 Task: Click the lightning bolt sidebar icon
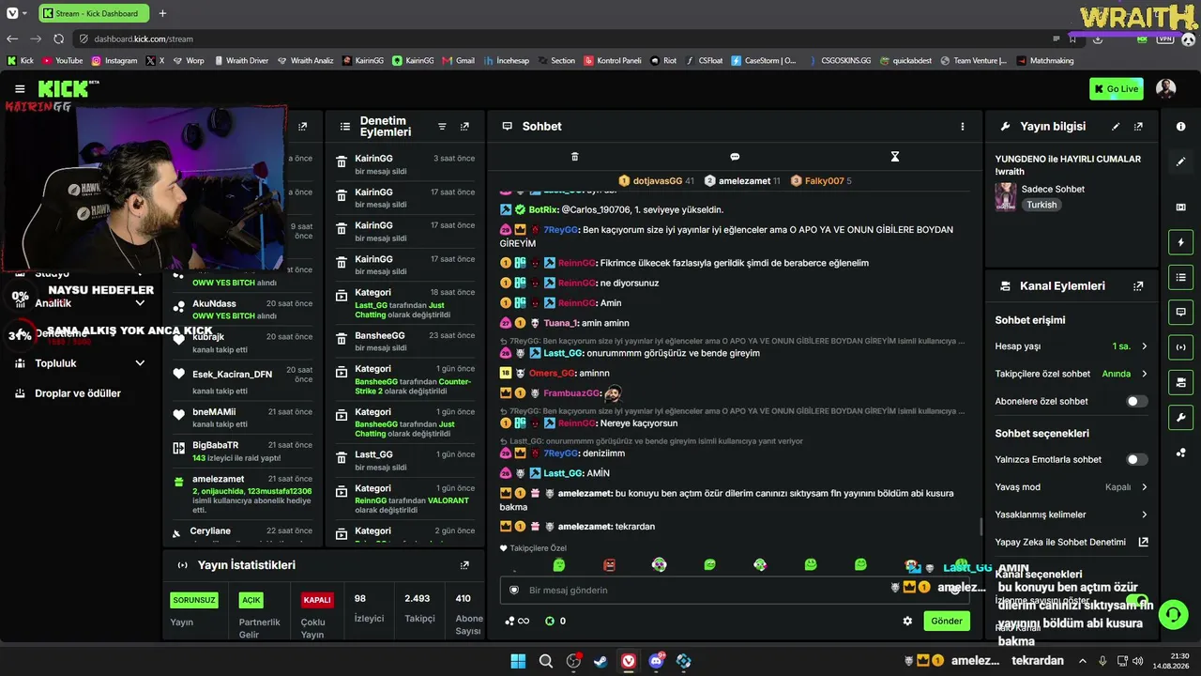tap(1180, 242)
